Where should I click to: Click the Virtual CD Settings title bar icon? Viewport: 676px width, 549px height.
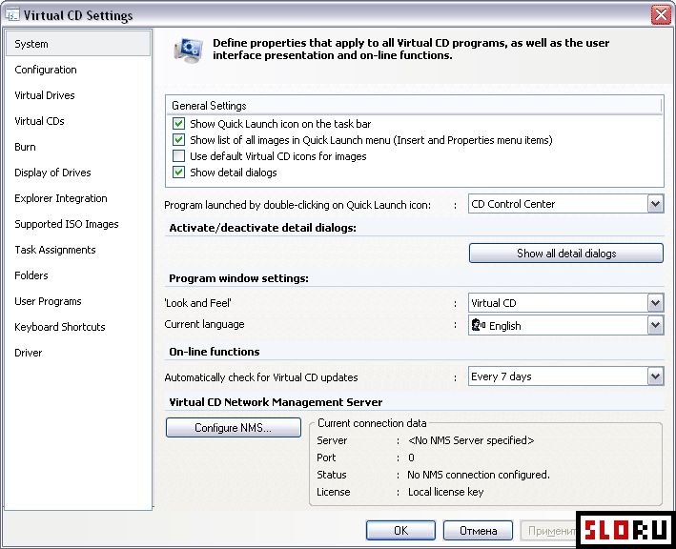pyautogui.click(x=12, y=14)
